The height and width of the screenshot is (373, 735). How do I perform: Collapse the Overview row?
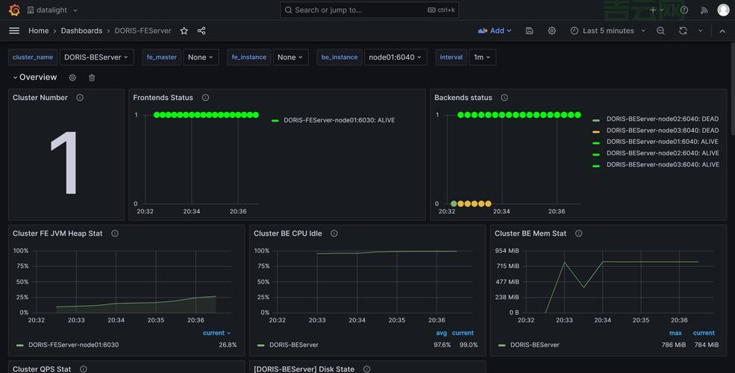coord(34,78)
